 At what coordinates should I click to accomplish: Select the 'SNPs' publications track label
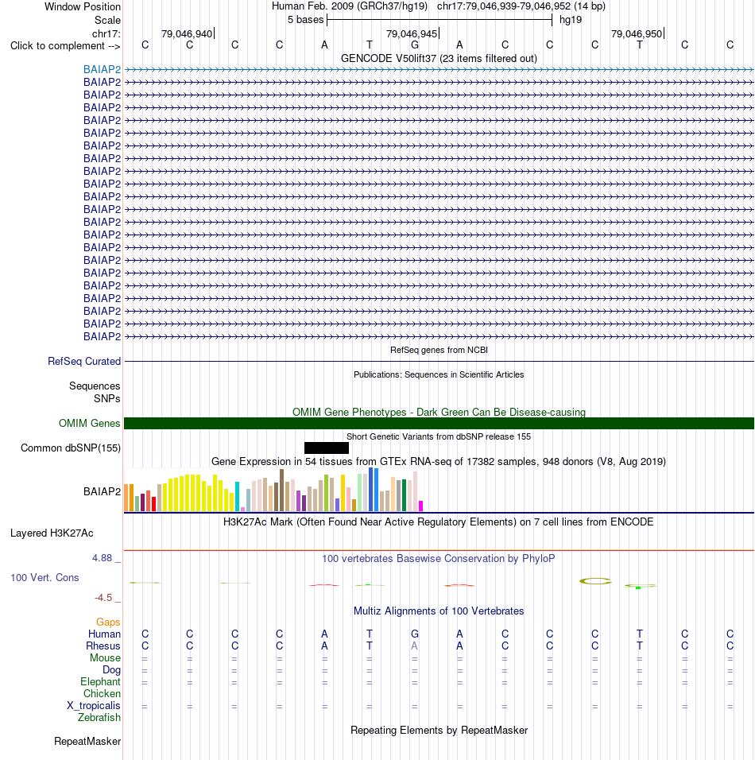pos(107,398)
